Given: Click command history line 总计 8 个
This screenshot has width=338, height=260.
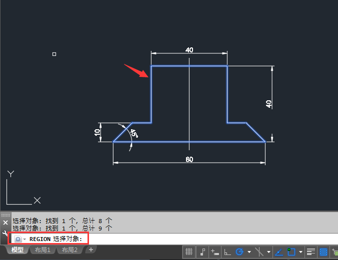Looking at the screenshot, I should [x=62, y=221].
